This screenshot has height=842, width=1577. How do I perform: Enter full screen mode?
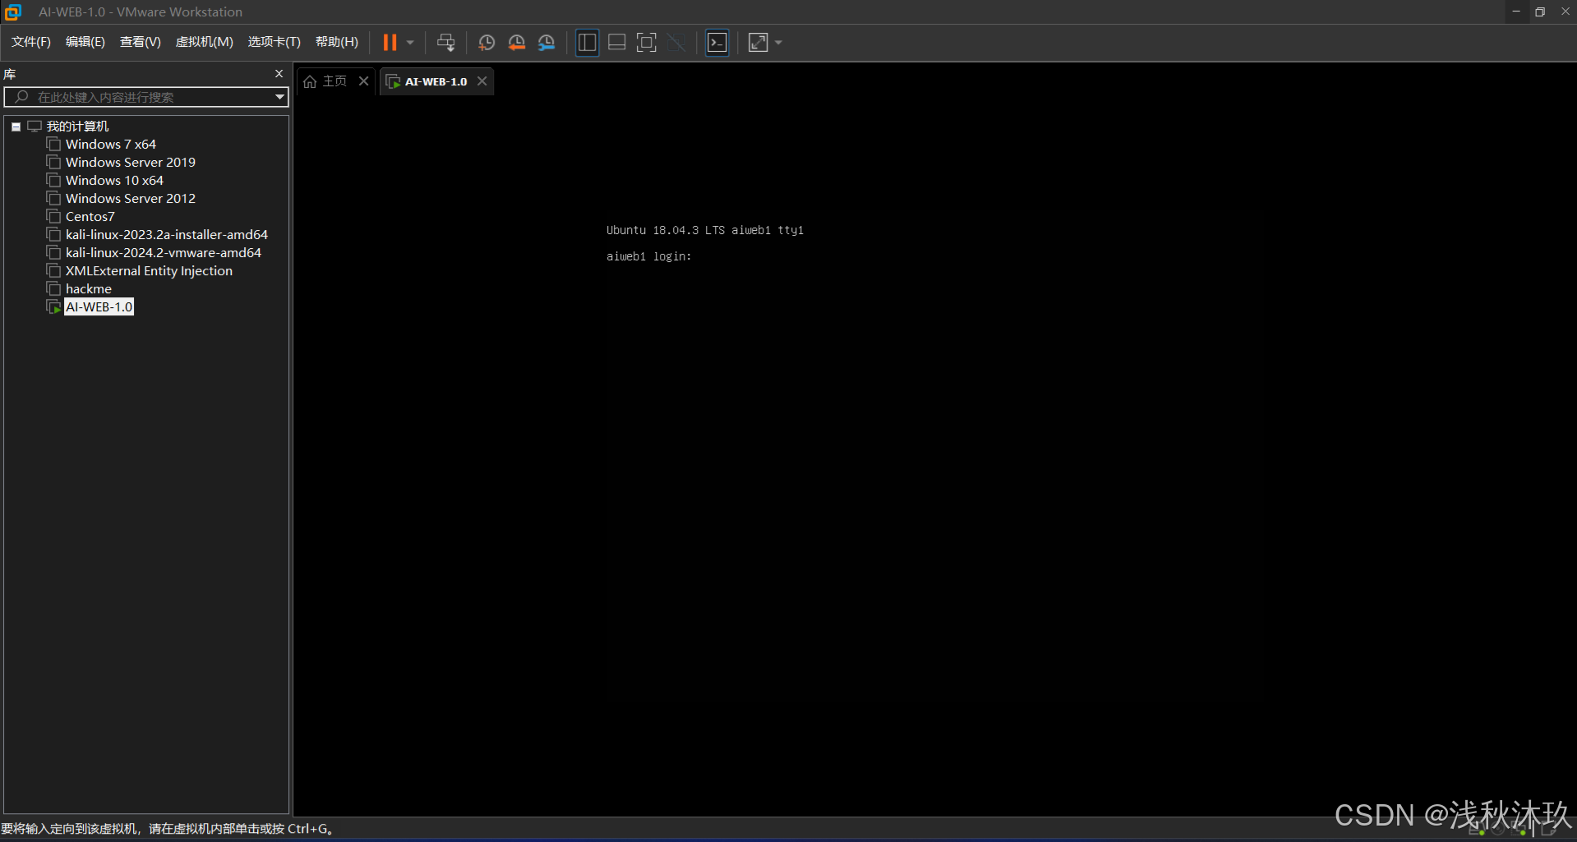pos(647,43)
